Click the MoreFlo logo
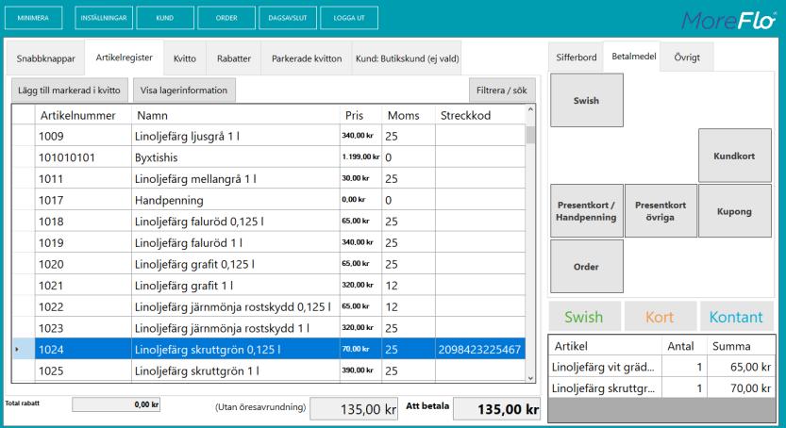 coord(728,21)
